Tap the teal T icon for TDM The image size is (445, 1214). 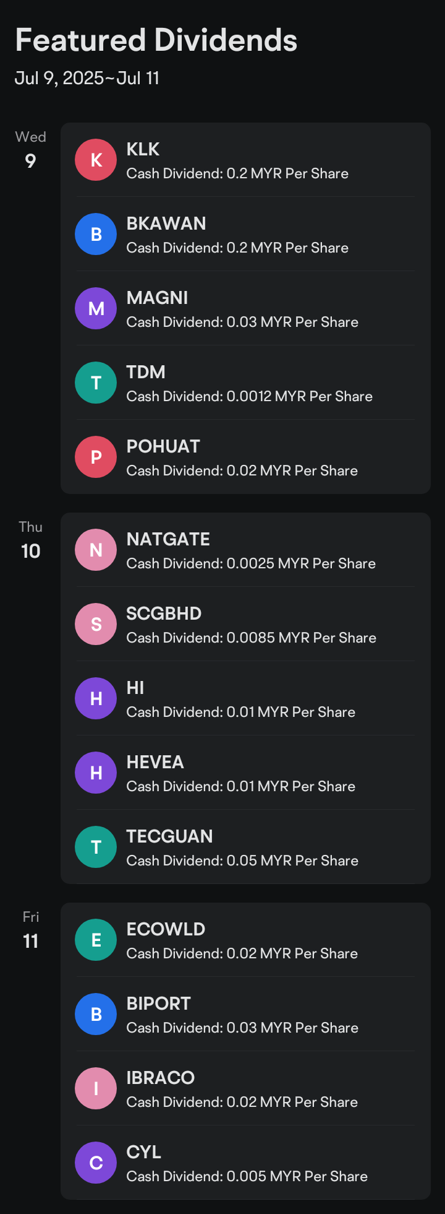(x=96, y=383)
